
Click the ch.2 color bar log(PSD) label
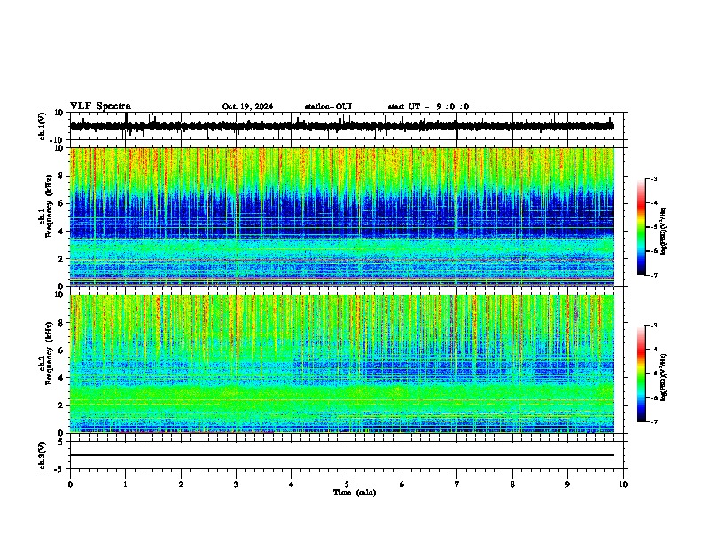(664, 377)
